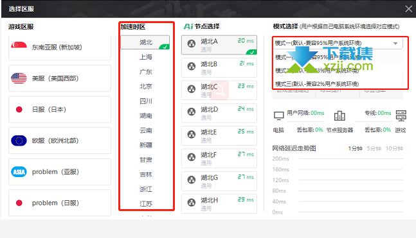Click the 游戏区服 column header
This screenshot has height=238, width=416.
pyautogui.click(x=21, y=27)
